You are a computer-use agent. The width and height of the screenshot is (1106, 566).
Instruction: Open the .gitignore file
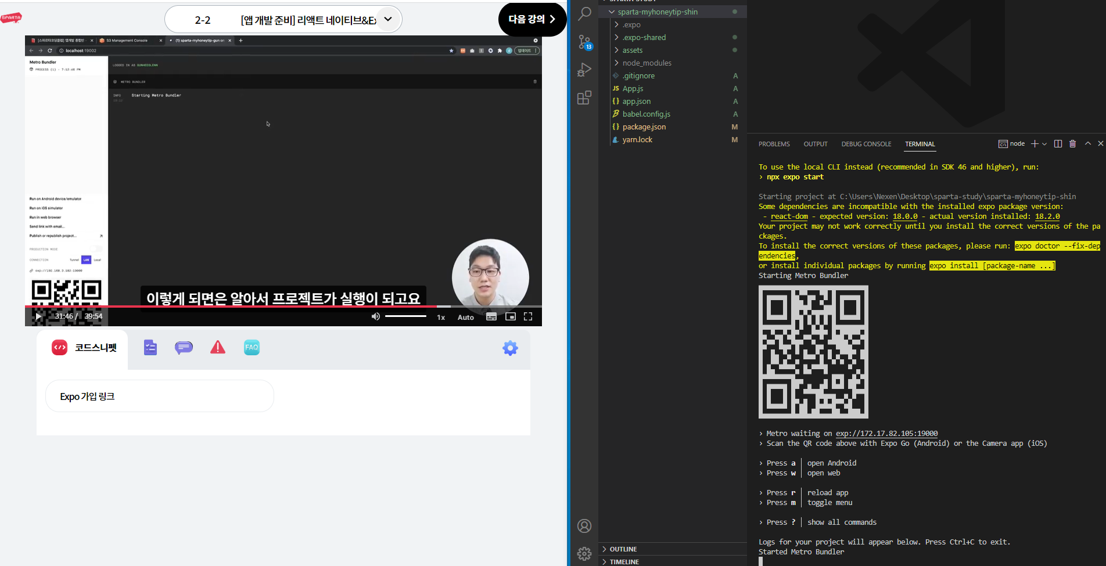tap(672, 75)
